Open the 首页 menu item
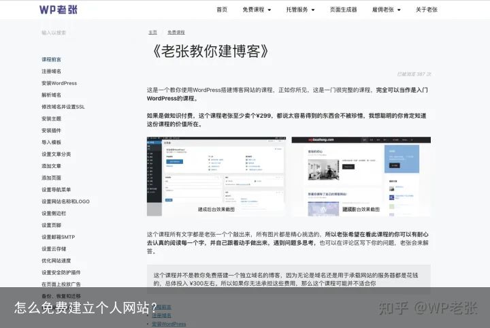This screenshot has height=328, width=490. (x=222, y=10)
